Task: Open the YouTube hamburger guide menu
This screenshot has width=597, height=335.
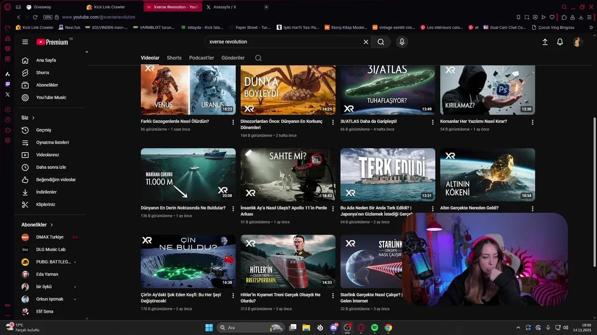Action: tap(25, 42)
